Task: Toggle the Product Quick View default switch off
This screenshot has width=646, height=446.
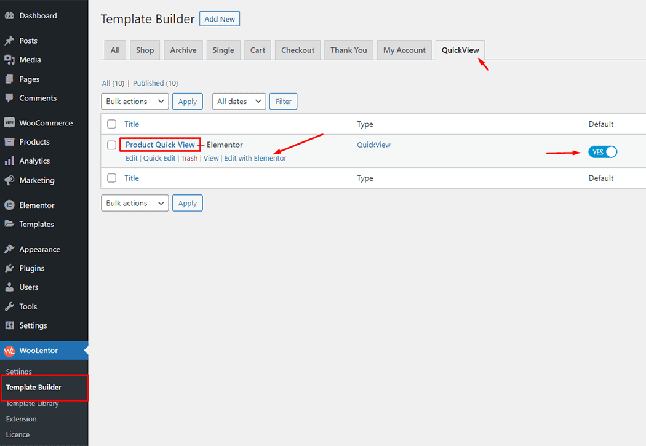Action: coord(602,151)
